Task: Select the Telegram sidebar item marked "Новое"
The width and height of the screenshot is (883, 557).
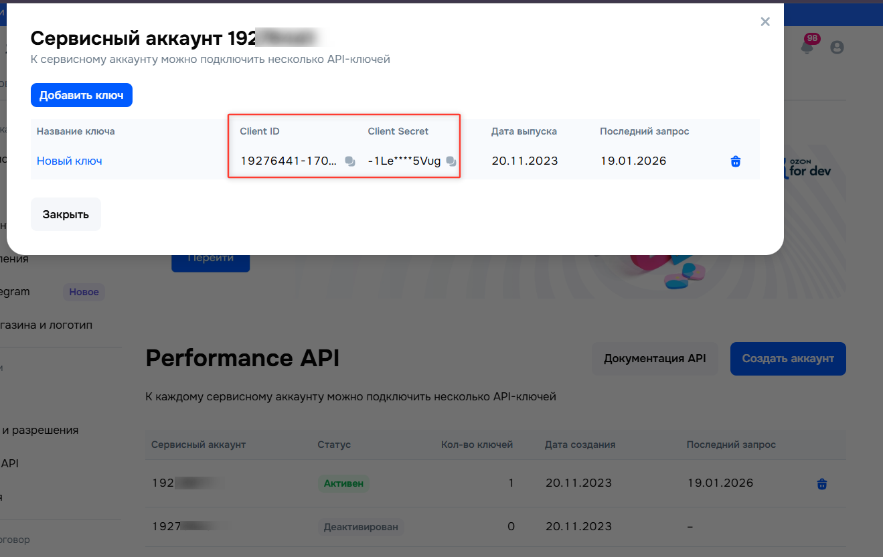Action: pyautogui.click(x=16, y=292)
